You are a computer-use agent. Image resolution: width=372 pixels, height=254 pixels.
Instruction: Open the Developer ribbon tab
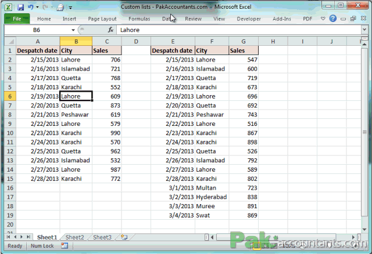point(249,19)
